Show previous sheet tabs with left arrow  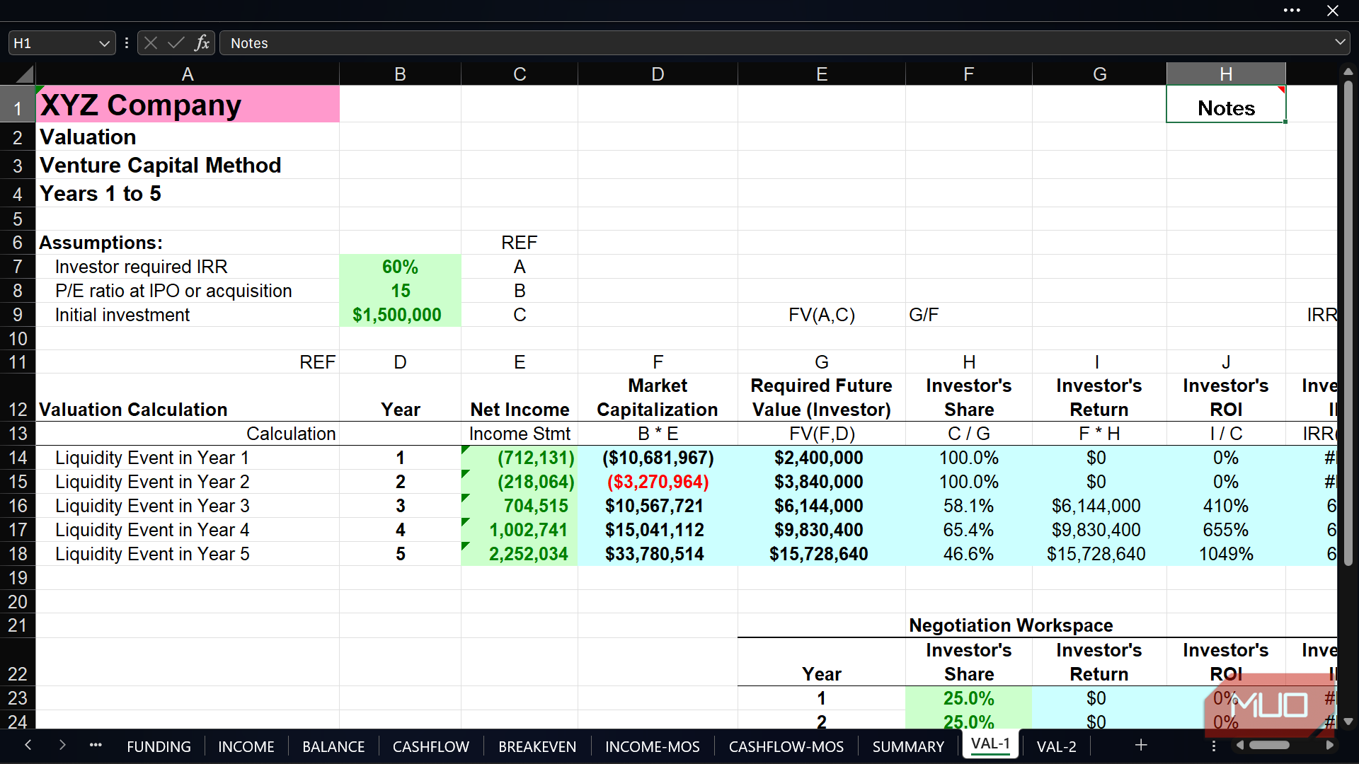[28, 745]
